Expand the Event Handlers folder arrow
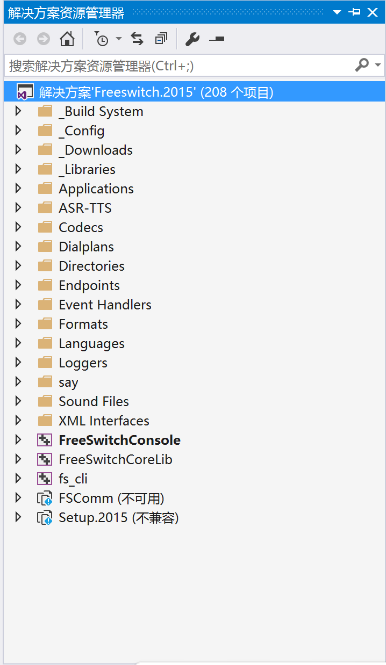Viewport: 386px width, 665px height. (x=18, y=305)
